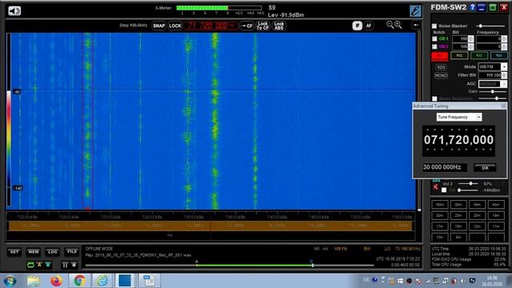Click OK in Advanced Tuning

coord(485,168)
